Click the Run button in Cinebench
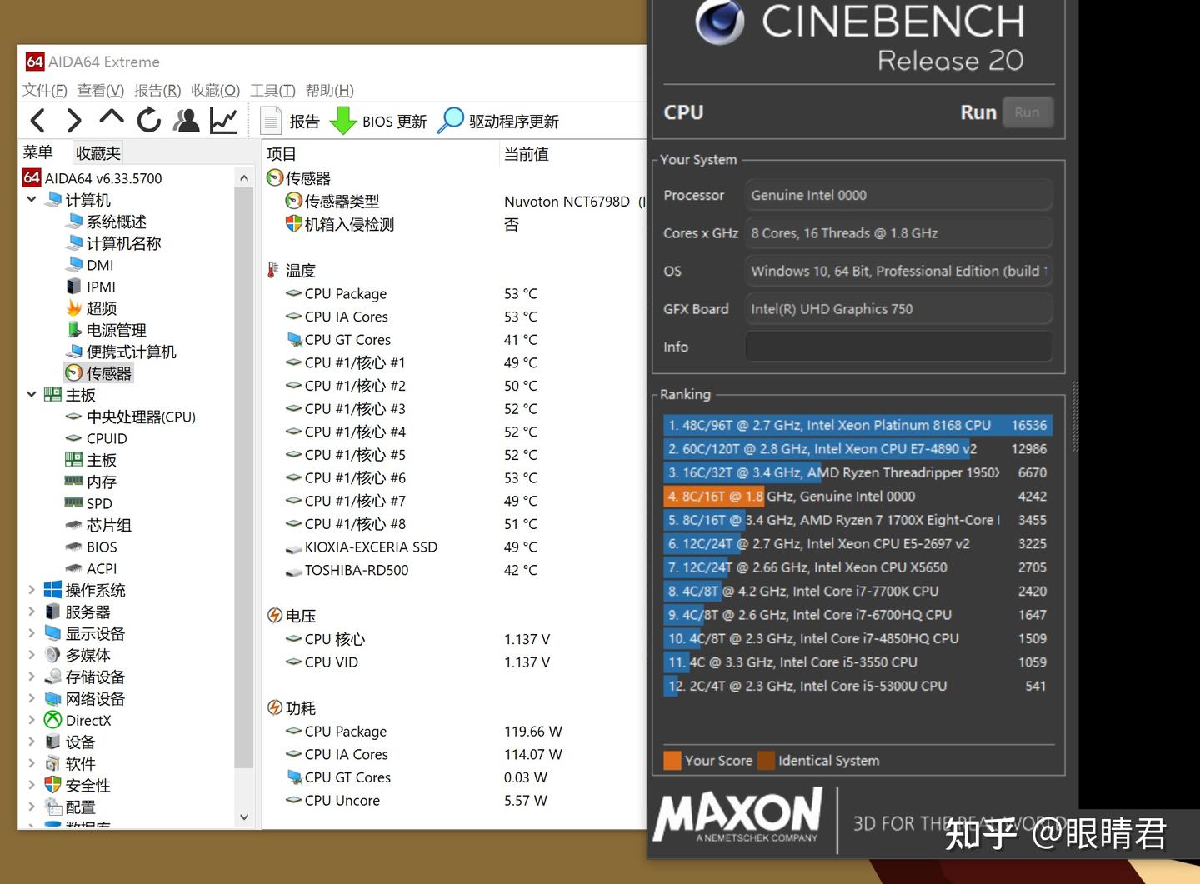Viewport: 1200px width, 884px height. coord(1027,112)
